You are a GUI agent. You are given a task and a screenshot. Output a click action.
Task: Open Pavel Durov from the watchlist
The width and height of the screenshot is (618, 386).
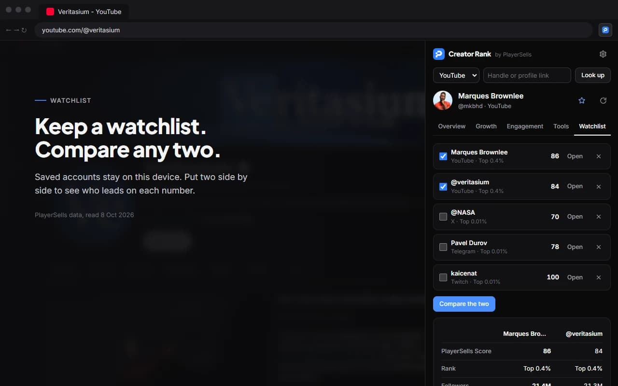point(575,247)
